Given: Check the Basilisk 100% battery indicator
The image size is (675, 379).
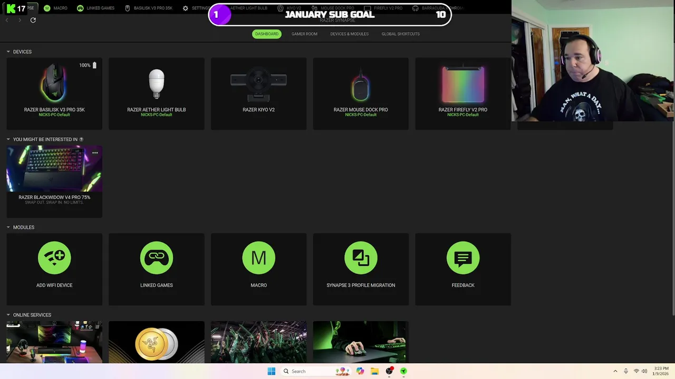Looking at the screenshot, I should coord(88,65).
